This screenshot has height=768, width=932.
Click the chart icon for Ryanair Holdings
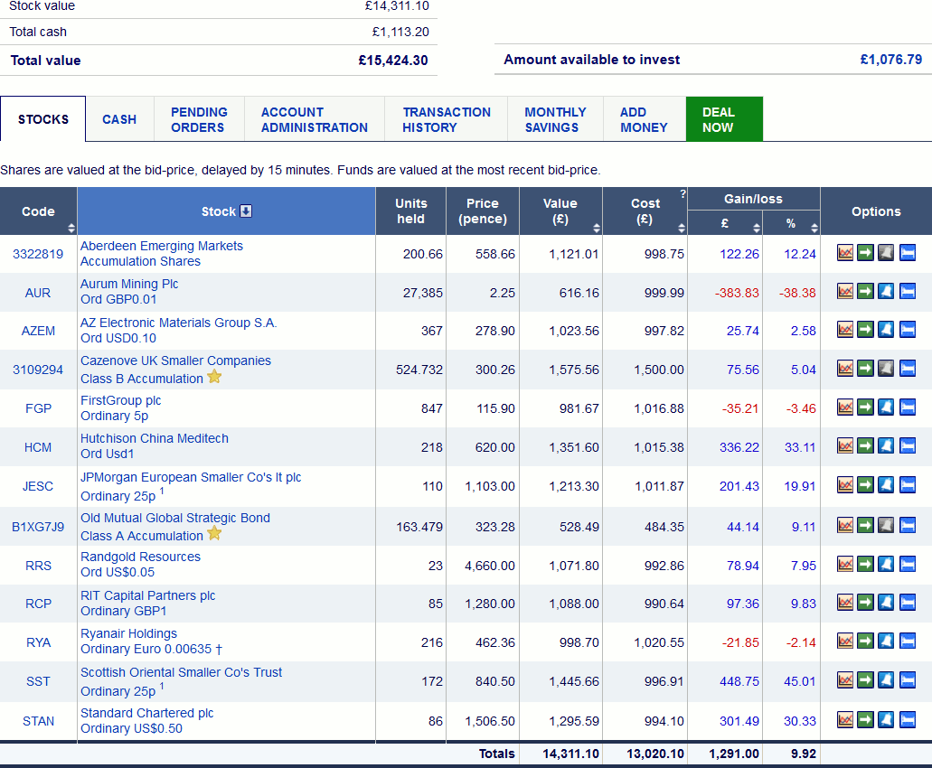tap(844, 642)
